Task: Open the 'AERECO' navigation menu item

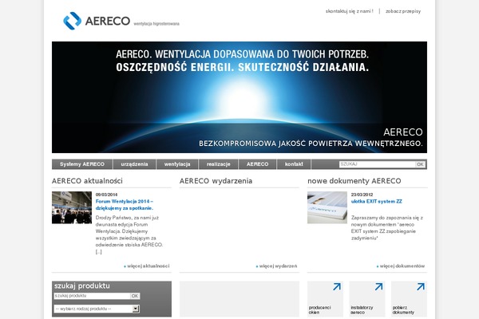Action: click(x=258, y=164)
